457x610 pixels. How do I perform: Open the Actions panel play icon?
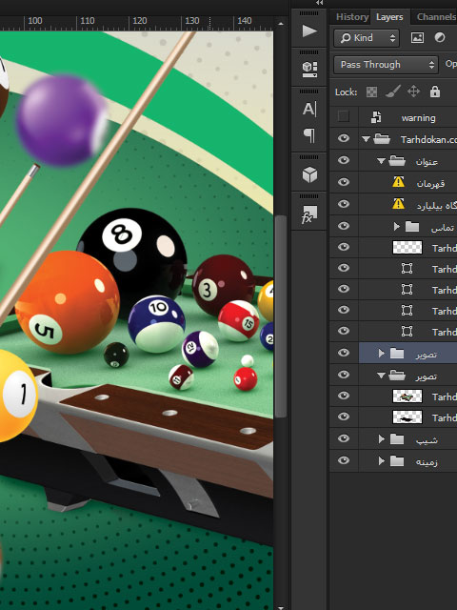[x=309, y=30]
